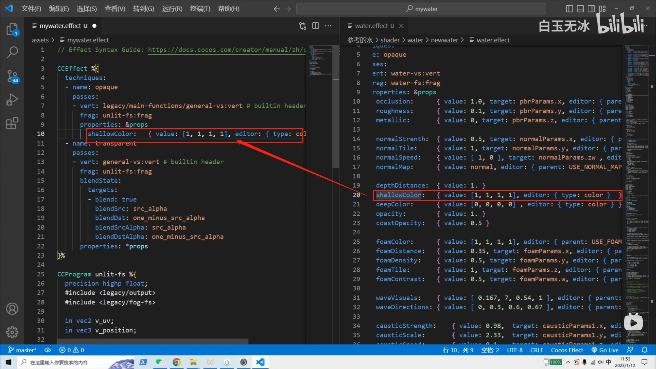The height and width of the screenshot is (369, 656).
Task: Open the 终端(T) menu
Action: click(200, 9)
